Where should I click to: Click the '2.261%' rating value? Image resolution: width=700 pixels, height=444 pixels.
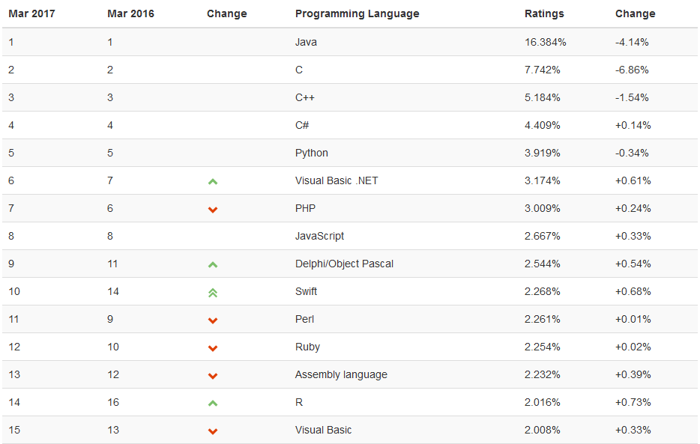[543, 319]
